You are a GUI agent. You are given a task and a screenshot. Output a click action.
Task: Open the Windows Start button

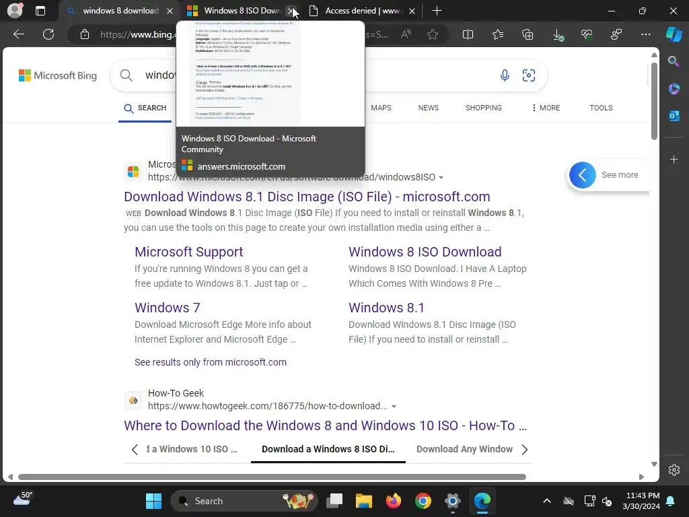[x=154, y=501]
